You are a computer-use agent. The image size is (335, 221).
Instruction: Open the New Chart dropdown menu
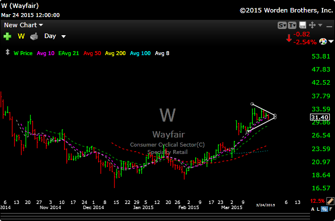23,25
